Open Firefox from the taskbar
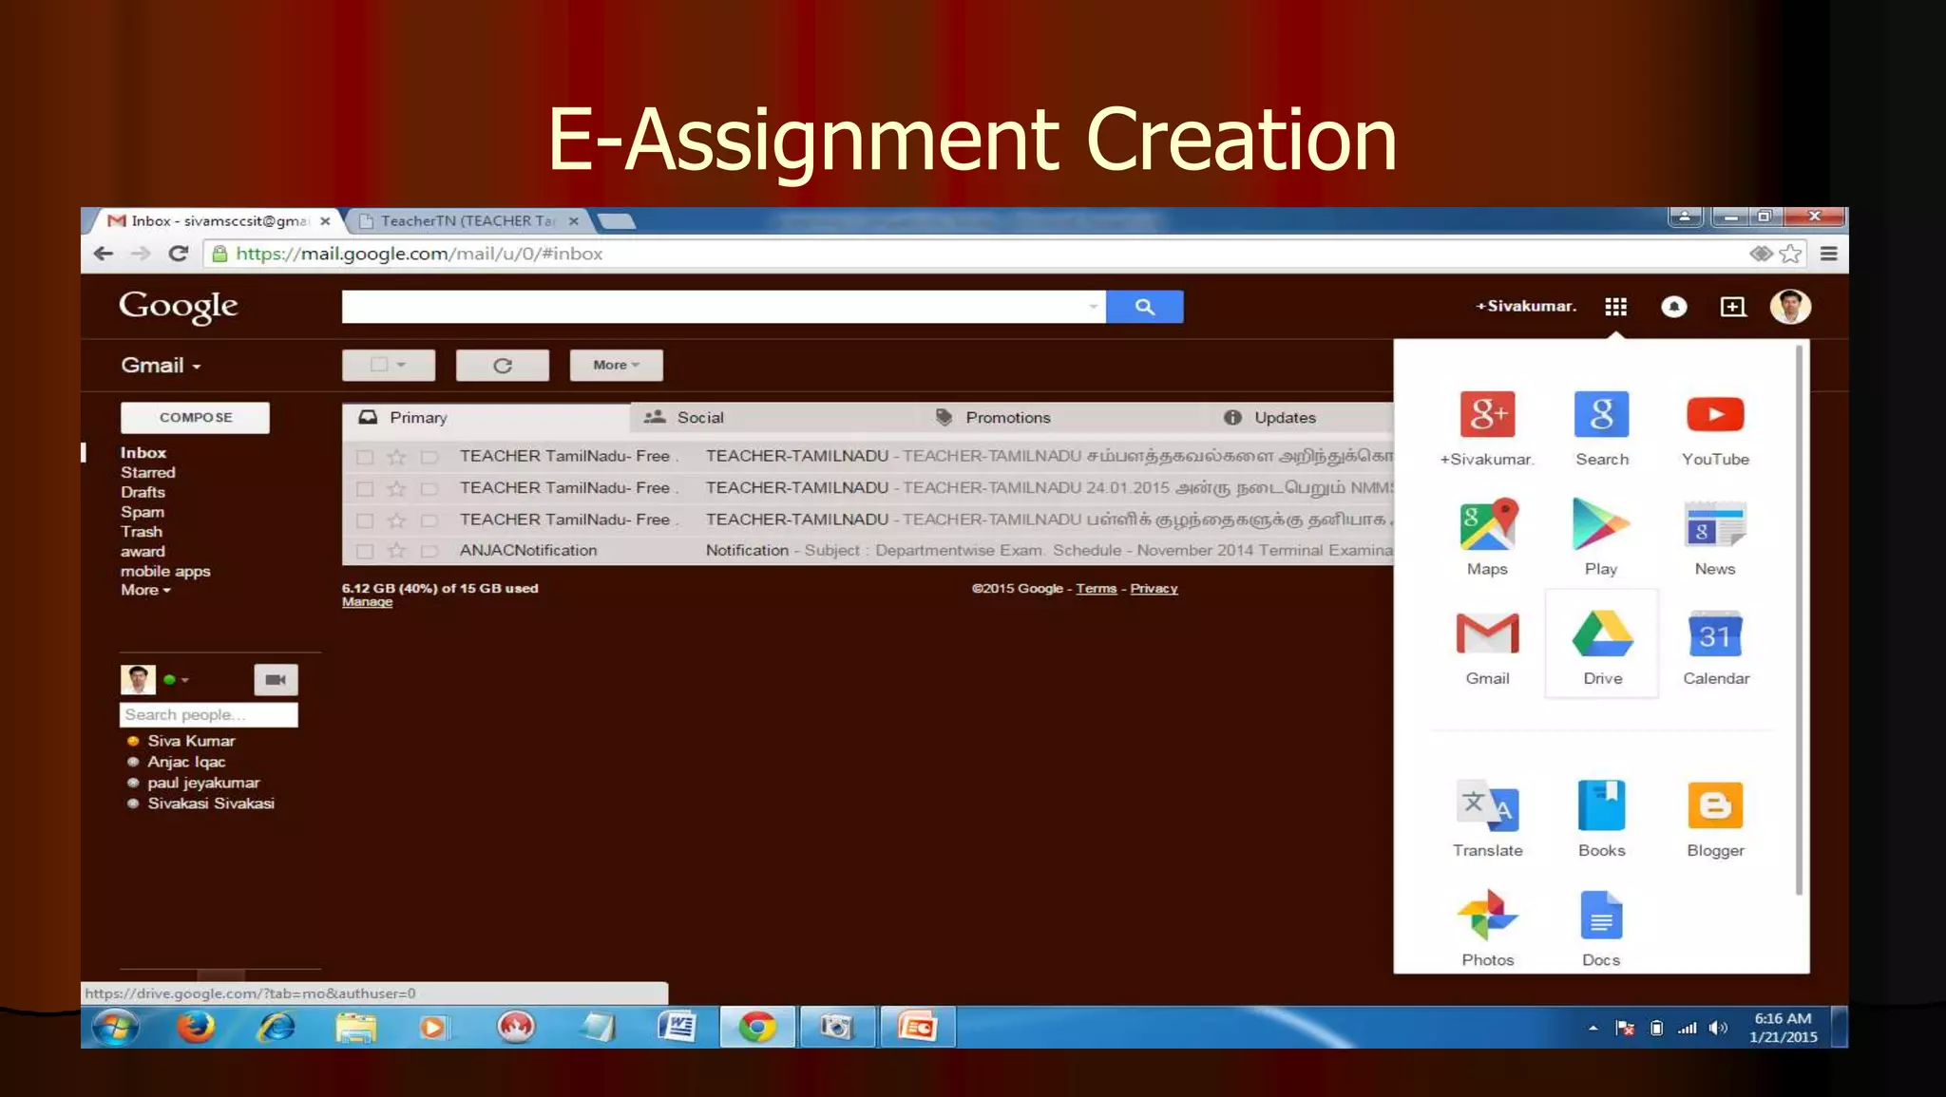 coord(196,1027)
